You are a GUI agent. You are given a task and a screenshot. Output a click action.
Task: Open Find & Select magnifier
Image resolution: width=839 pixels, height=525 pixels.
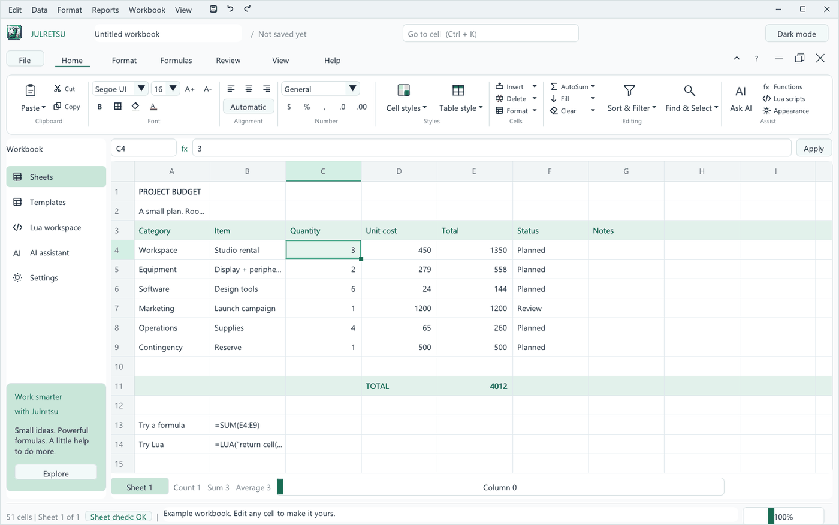[x=690, y=90]
